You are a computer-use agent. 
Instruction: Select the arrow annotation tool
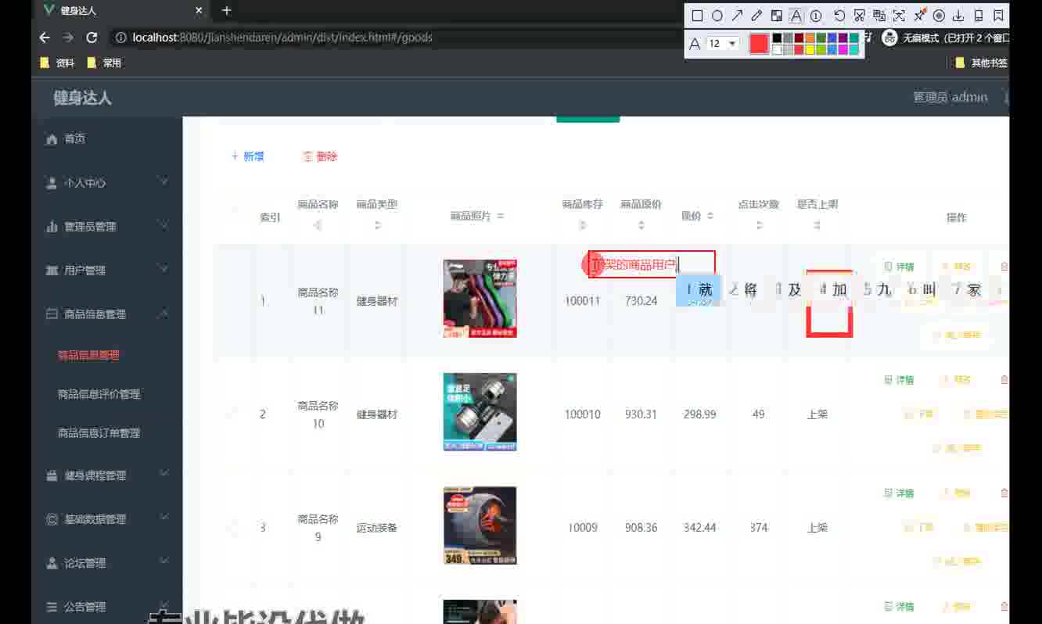tap(737, 16)
